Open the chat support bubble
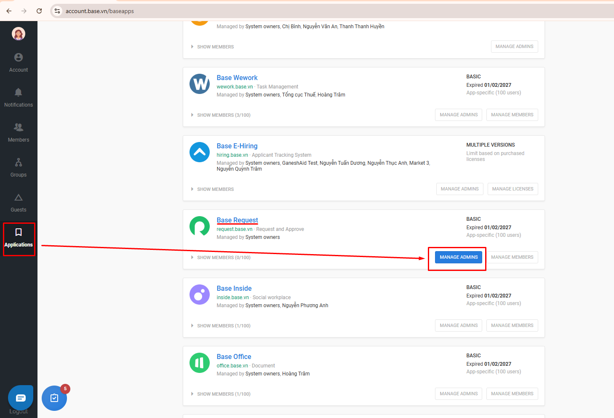 point(21,398)
